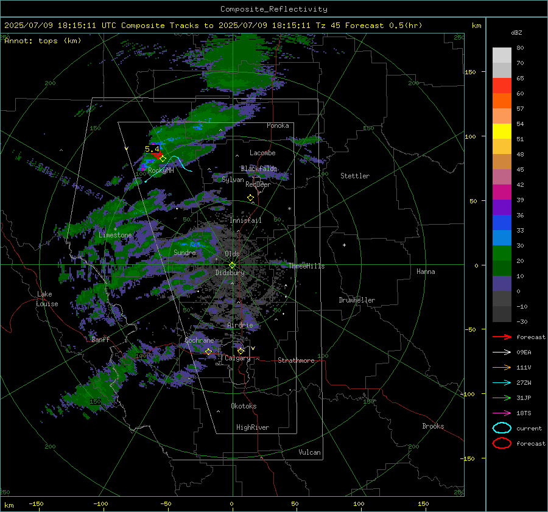The height and width of the screenshot is (512, 548).
Task: Click the yellow diamond marker south of RedDeer
Action: click(250, 198)
